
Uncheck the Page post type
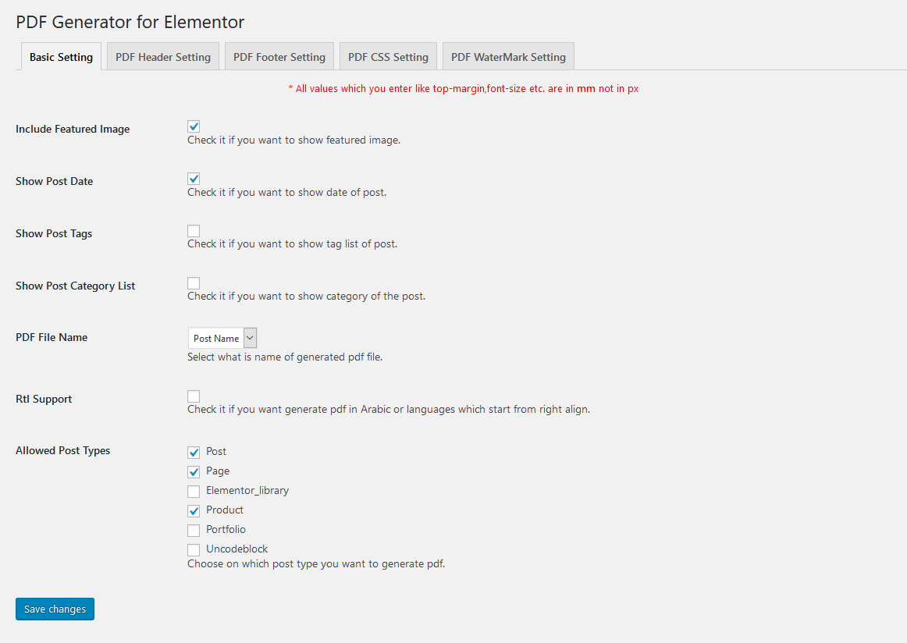coord(194,472)
